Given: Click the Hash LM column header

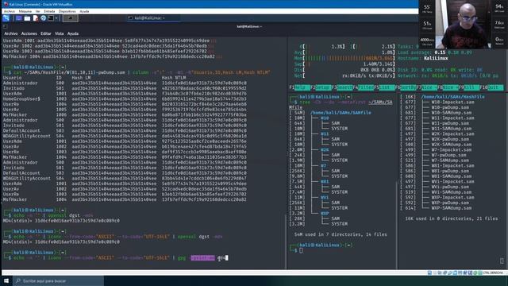Looking at the screenshot, I should (x=81, y=78).
